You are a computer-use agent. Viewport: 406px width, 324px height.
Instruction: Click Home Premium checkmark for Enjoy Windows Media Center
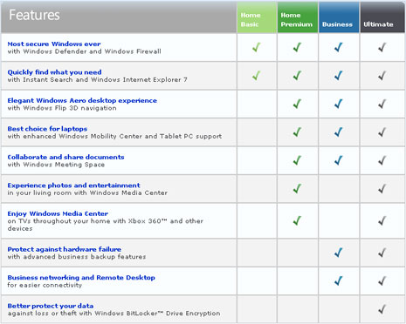297,220
